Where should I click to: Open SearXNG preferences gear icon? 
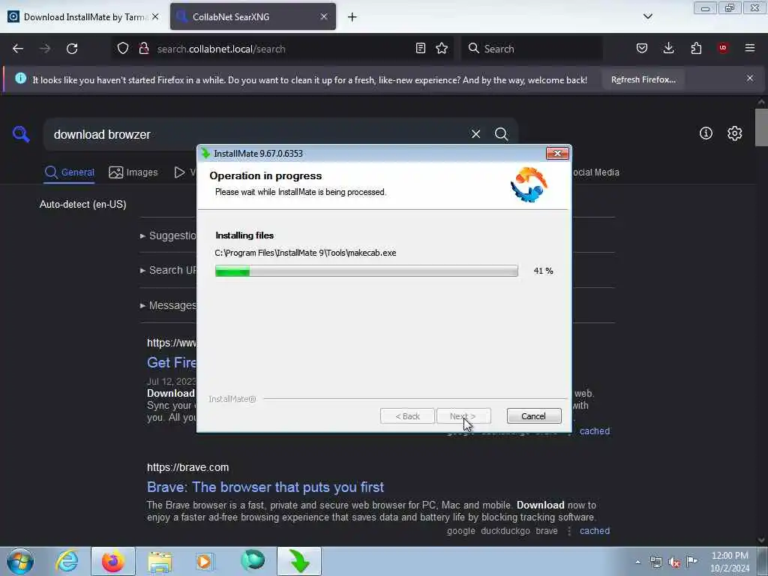pyautogui.click(x=734, y=133)
